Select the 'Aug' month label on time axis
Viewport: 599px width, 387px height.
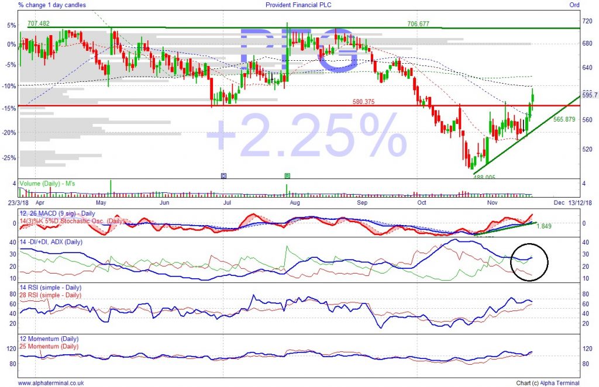295,203
